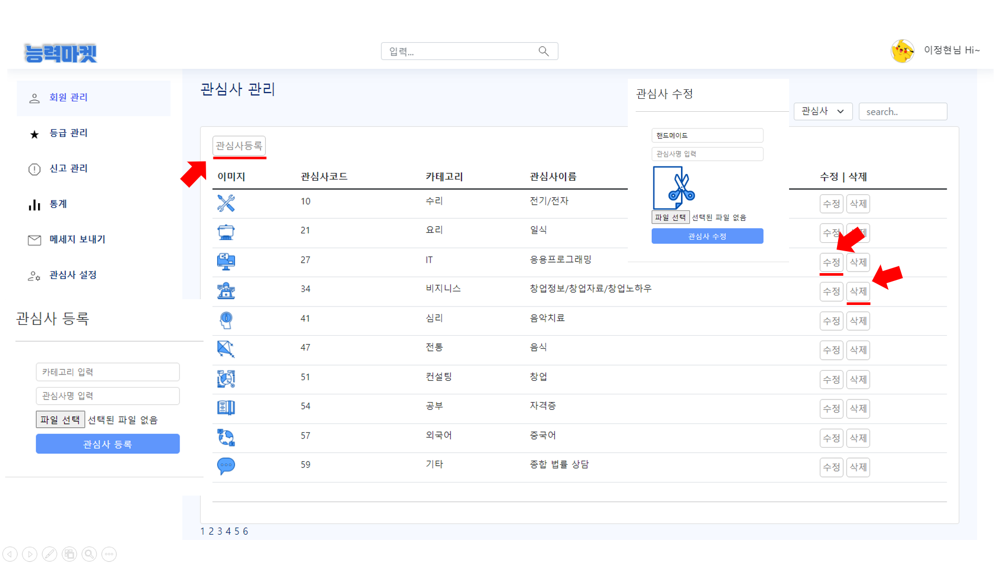Image resolution: width=1002 pixels, height=564 pixels.
Task: Click the Pikachu profile avatar
Action: point(902,51)
